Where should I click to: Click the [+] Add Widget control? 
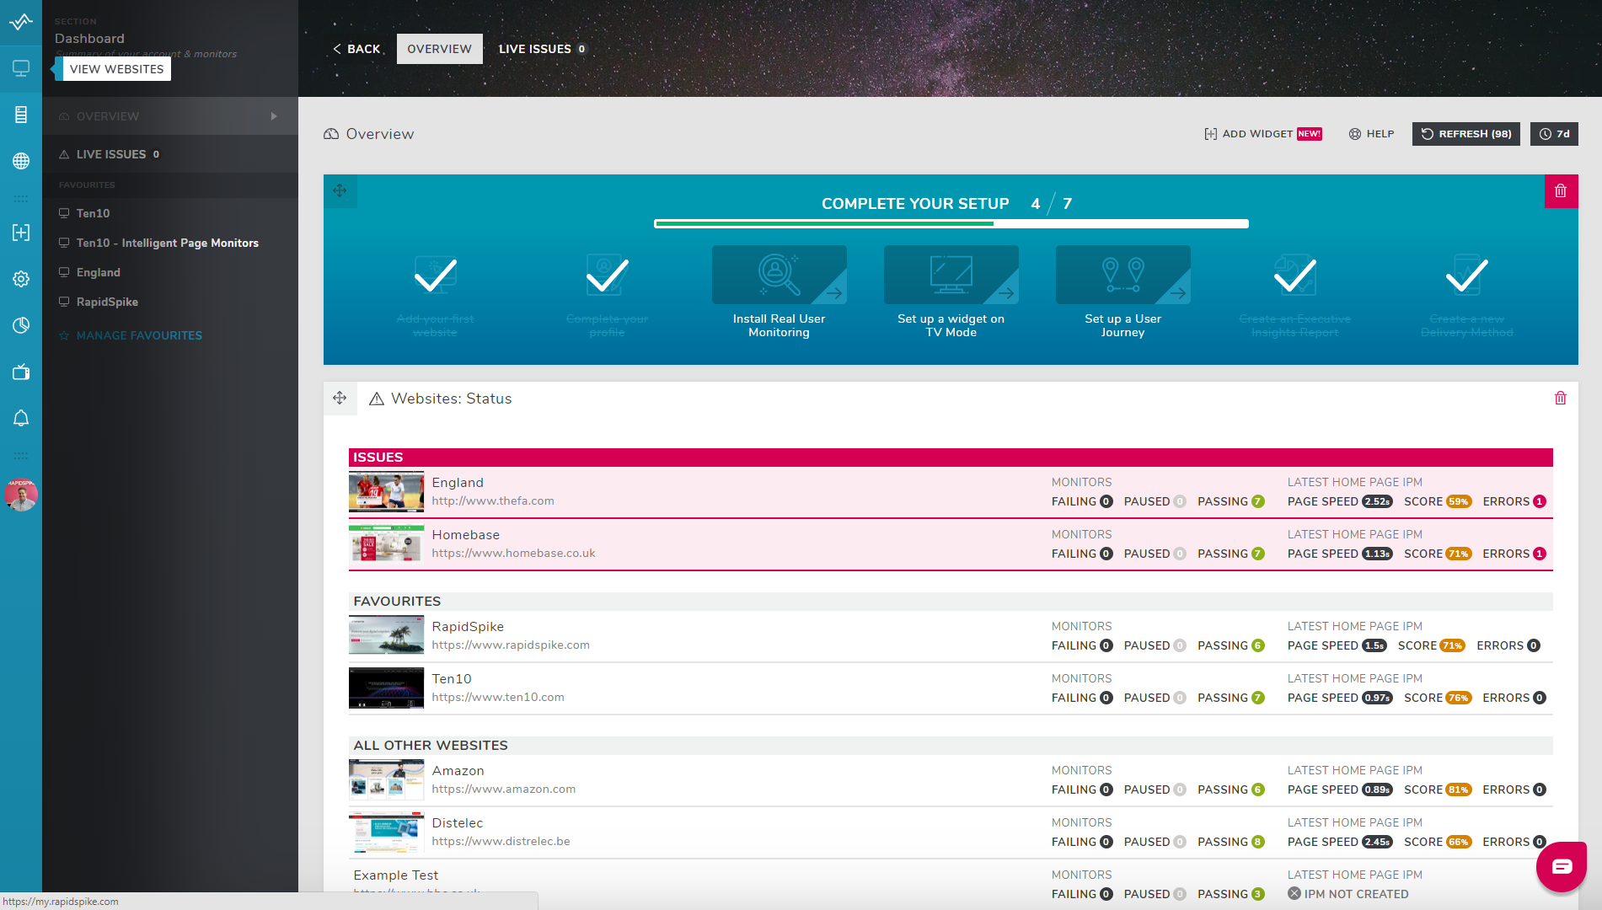1254,133
